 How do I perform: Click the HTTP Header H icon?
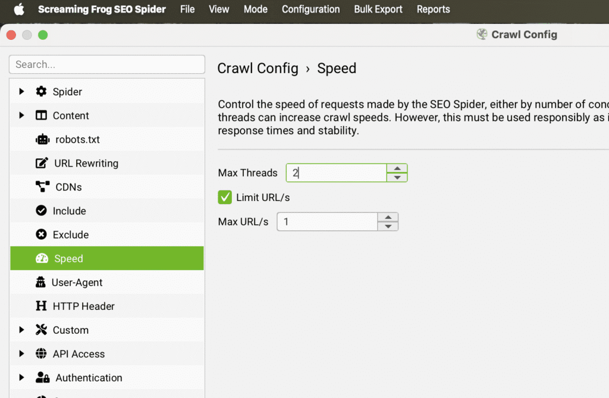[41, 306]
